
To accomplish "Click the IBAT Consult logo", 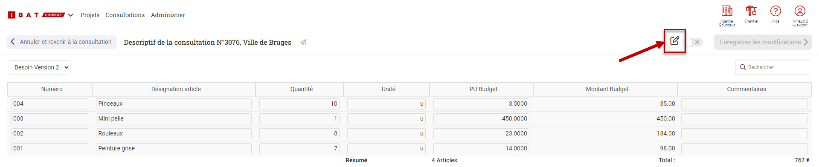I will coord(36,15).
